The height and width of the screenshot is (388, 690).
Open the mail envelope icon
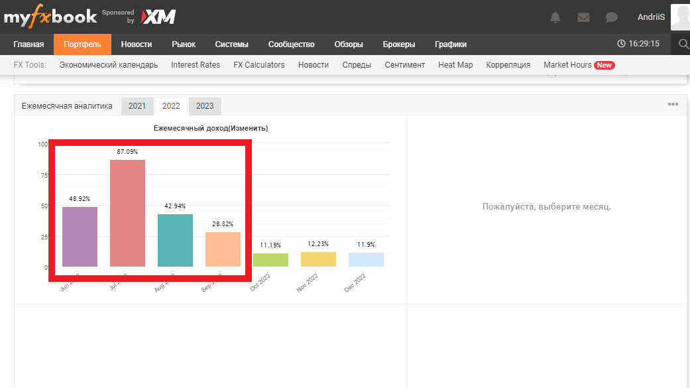[x=583, y=17]
